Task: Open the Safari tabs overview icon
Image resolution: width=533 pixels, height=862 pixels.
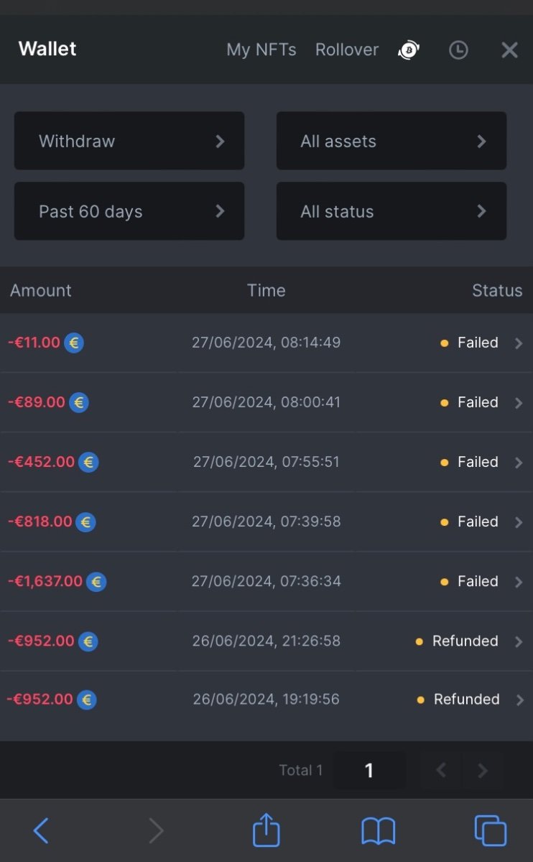Action: [x=491, y=831]
